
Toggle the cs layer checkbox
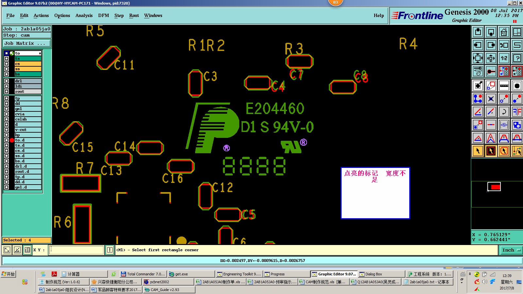click(7, 64)
